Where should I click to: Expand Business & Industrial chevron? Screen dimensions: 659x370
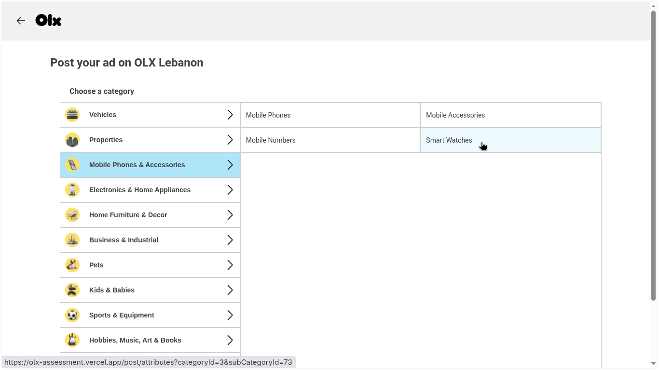coord(230,240)
